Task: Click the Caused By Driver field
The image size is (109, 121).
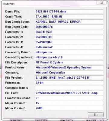Action: point(69,52)
